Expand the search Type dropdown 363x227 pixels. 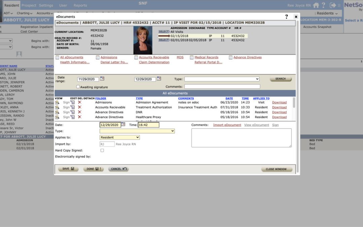(x=222, y=79)
